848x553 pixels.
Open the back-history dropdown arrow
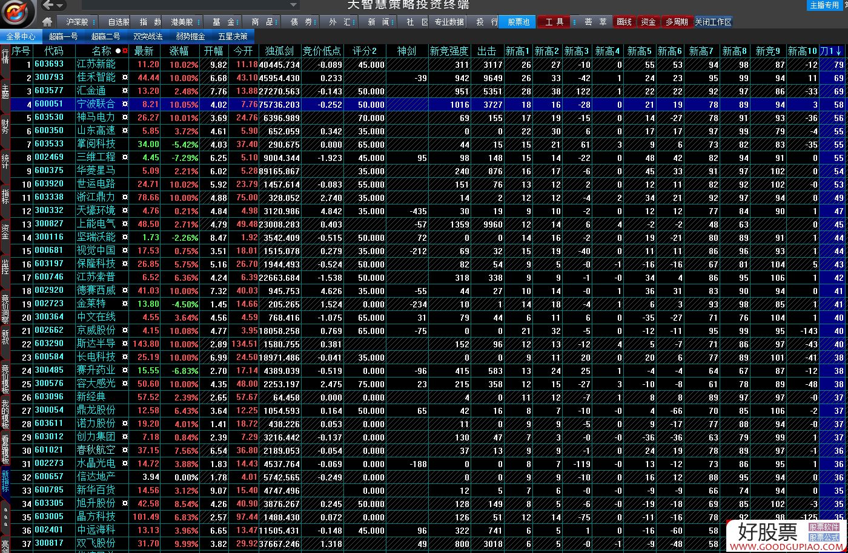pyautogui.click(x=60, y=6)
